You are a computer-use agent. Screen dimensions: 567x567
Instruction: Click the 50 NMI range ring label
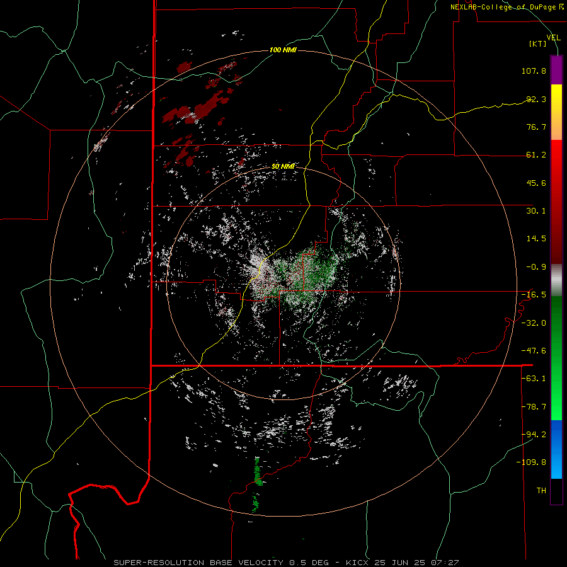(x=283, y=166)
